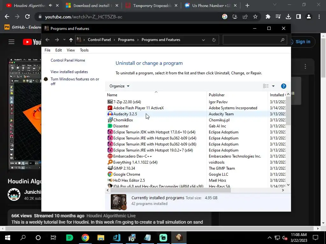326x244 pixels.
Task: Open help with the blue question mark icon
Action: tap(283, 86)
